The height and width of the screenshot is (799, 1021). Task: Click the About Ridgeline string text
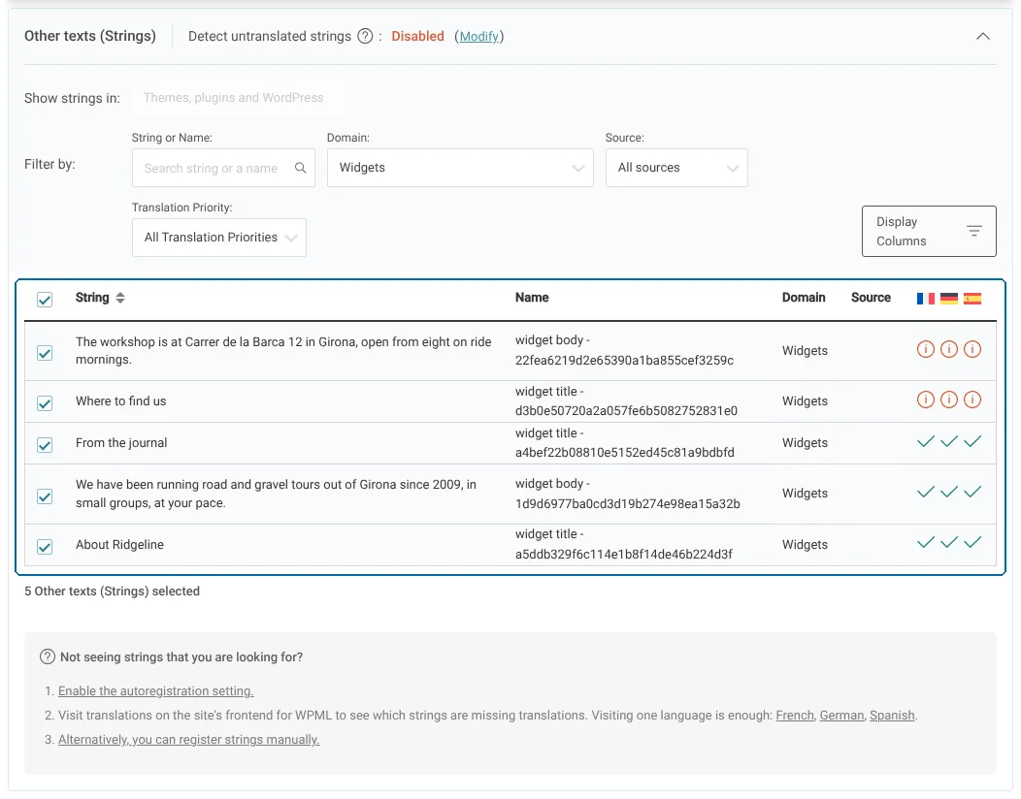(x=119, y=545)
